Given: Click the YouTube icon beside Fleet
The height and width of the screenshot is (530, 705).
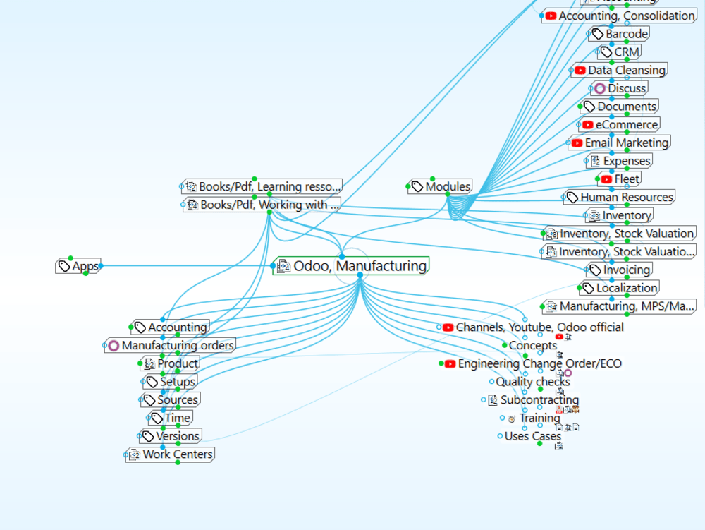Looking at the screenshot, I should (606, 179).
